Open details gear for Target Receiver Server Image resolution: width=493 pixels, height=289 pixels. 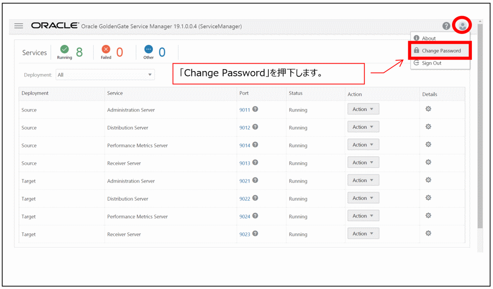tap(428, 233)
